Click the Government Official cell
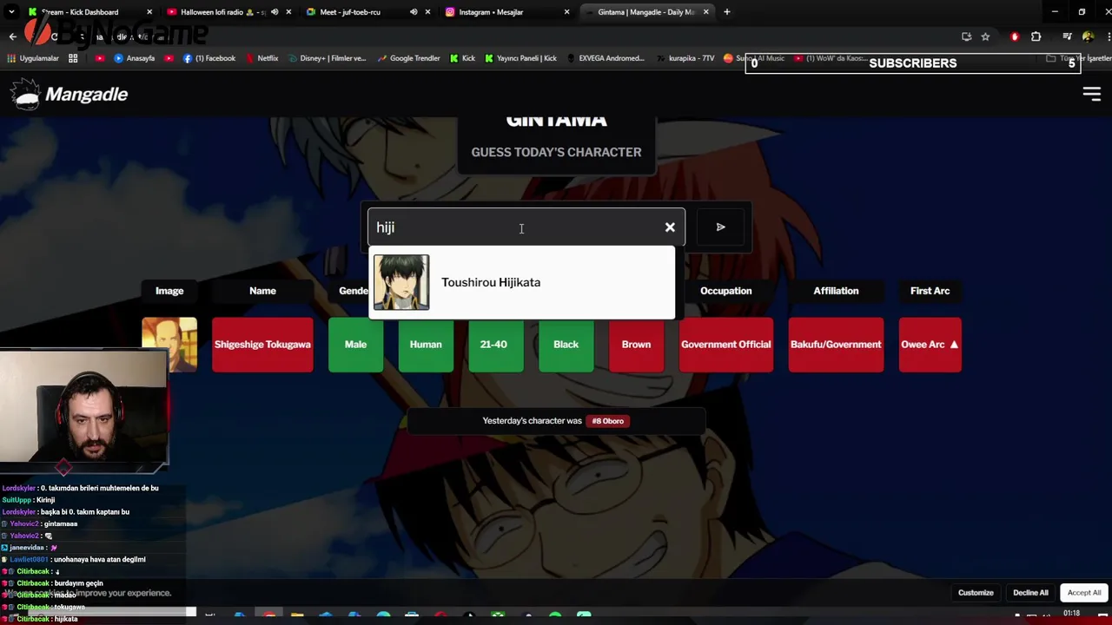This screenshot has width=1112, height=625. point(726,345)
